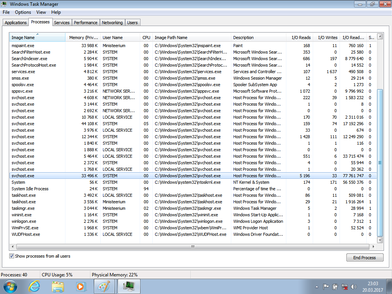Show hidden tray icons arrow

click(317, 287)
